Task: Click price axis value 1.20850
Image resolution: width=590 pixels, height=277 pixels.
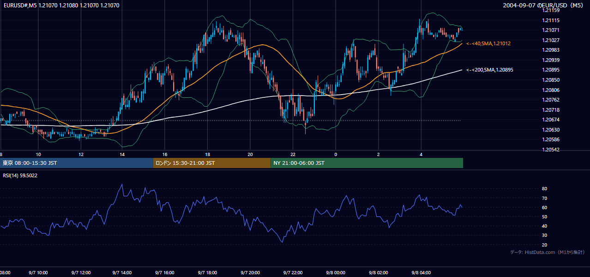Action: click(x=551, y=80)
